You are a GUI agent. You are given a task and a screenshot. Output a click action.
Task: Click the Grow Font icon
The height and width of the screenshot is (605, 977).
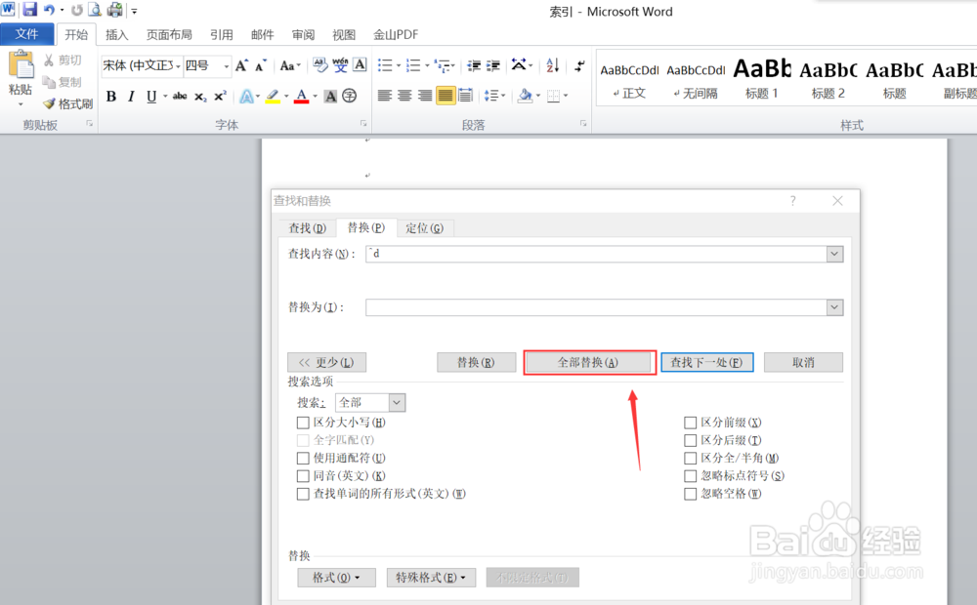pos(241,65)
